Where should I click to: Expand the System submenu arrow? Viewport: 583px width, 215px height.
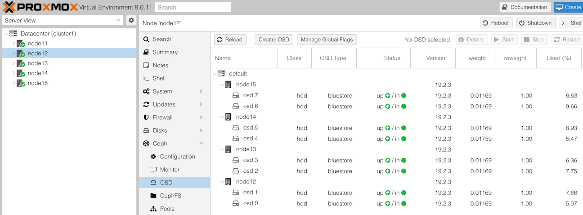coord(201,91)
